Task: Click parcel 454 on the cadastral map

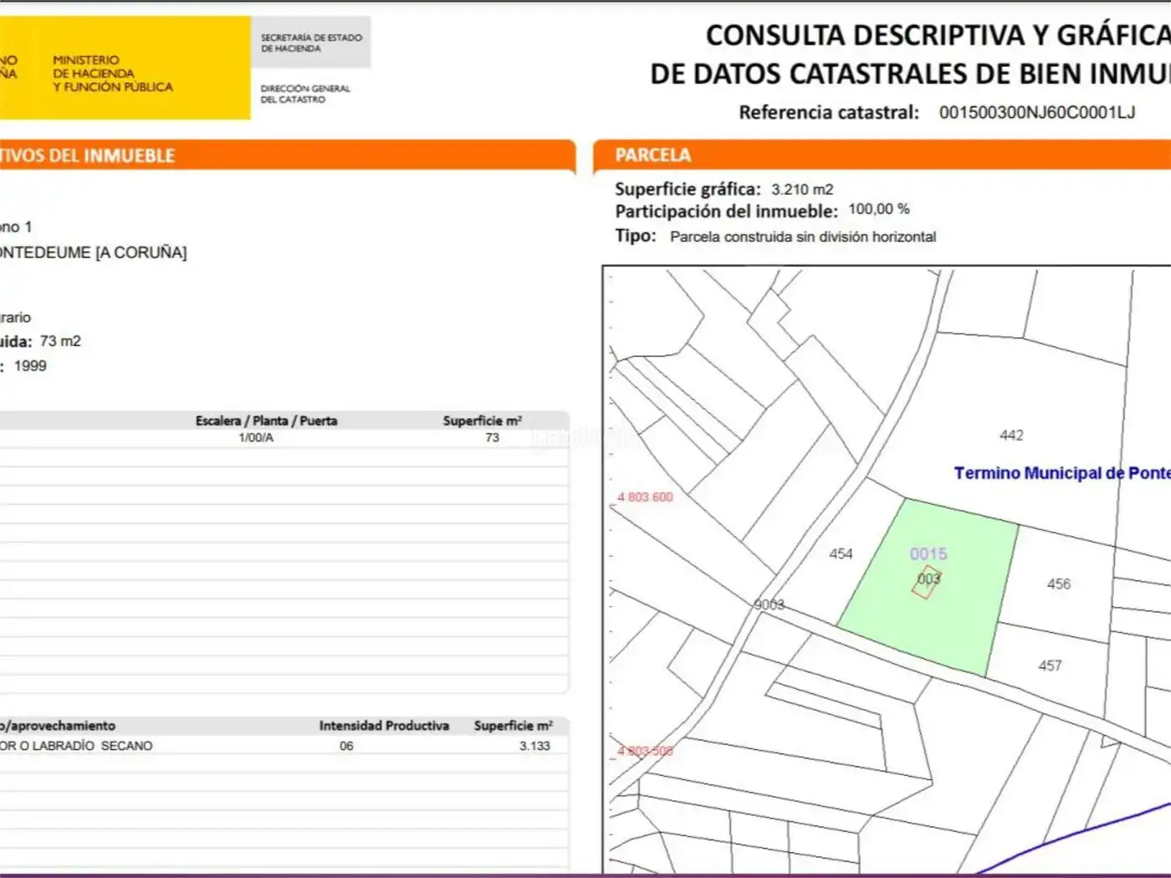Action: click(841, 554)
